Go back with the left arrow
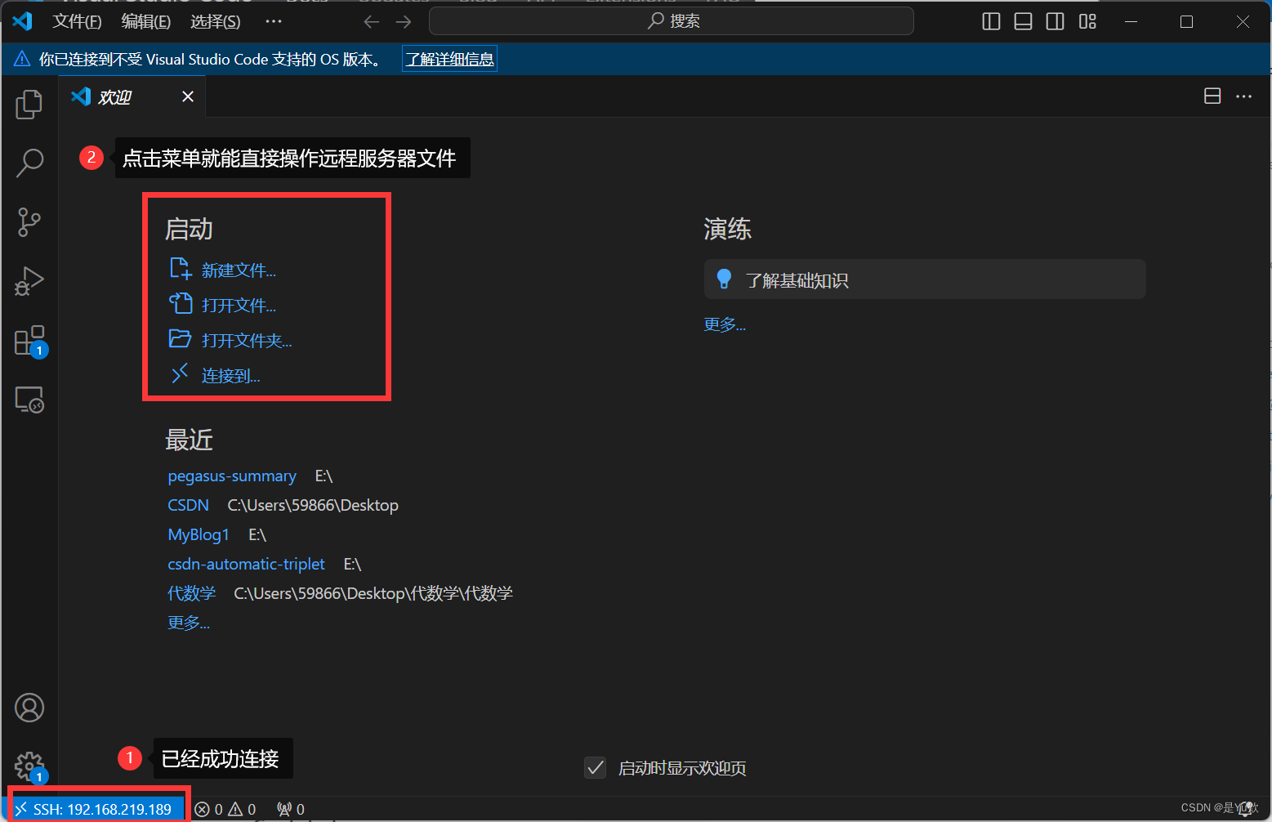1272x822 pixels. [x=372, y=22]
